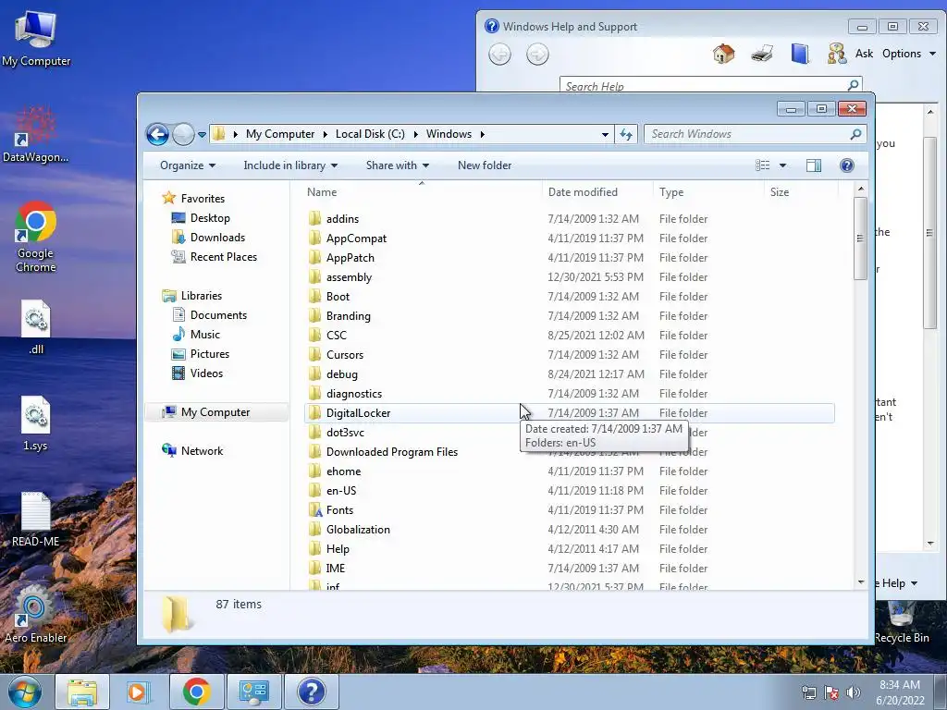The width and height of the screenshot is (947, 710).
Task: Select the READ-ME file on desktop
Action: 36,520
